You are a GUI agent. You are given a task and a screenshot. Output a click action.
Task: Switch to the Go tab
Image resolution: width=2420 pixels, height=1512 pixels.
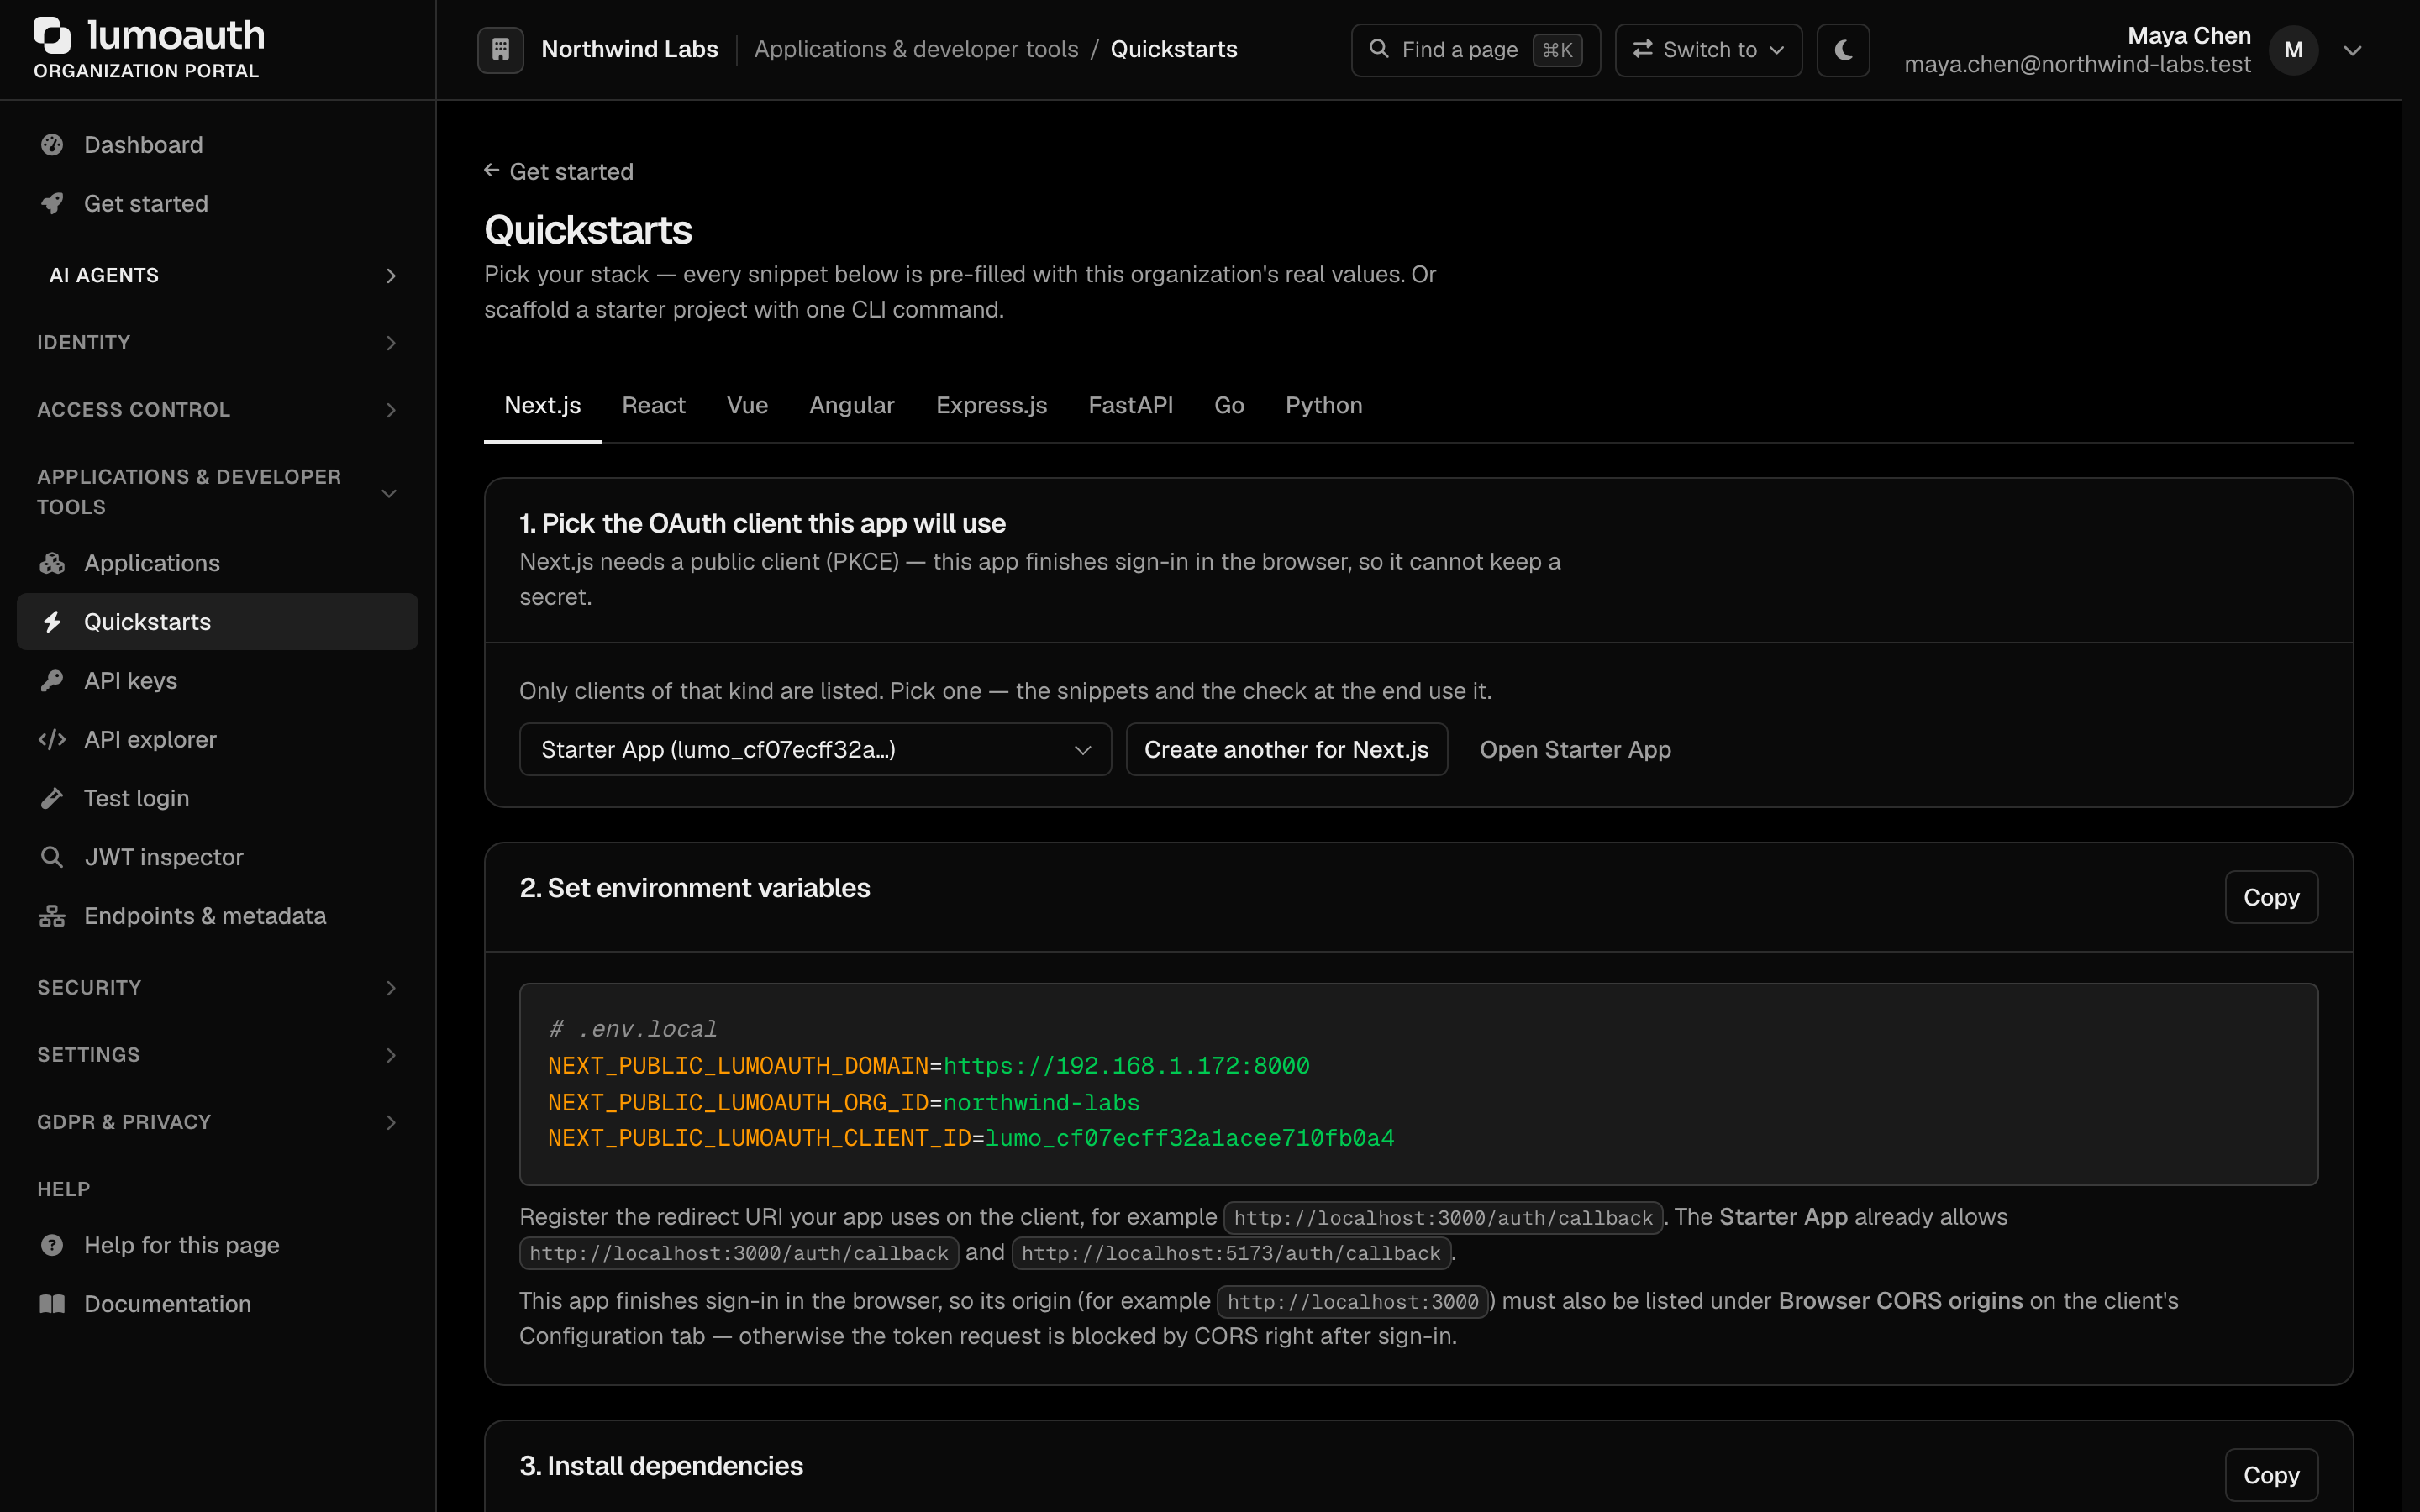tap(1229, 406)
